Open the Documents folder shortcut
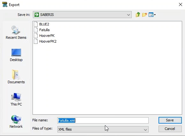 pyautogui.click(x=16, y=77)
